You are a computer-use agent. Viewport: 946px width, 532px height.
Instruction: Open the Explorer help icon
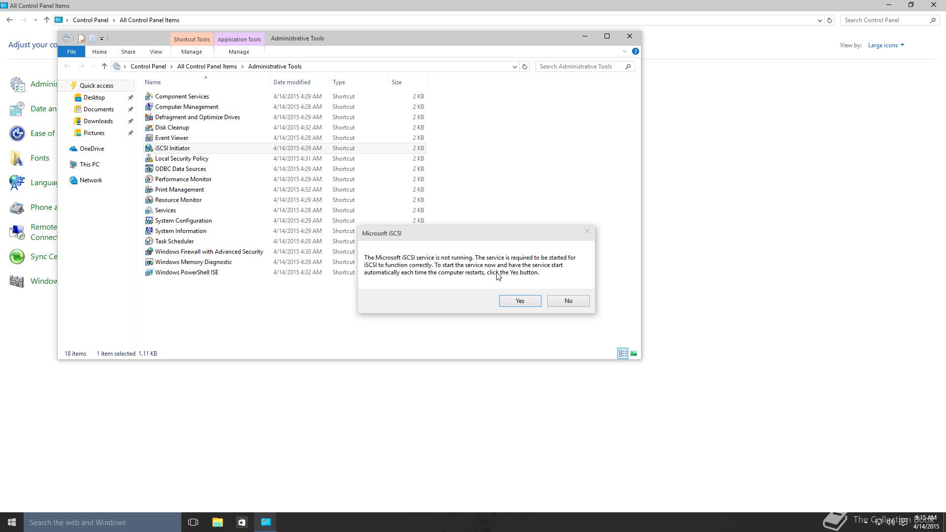[x=636, y=51]
